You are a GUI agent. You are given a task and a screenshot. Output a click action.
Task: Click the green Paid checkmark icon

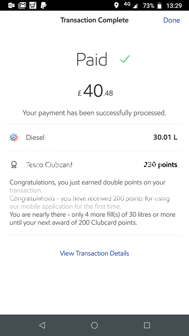coord(125,59)
